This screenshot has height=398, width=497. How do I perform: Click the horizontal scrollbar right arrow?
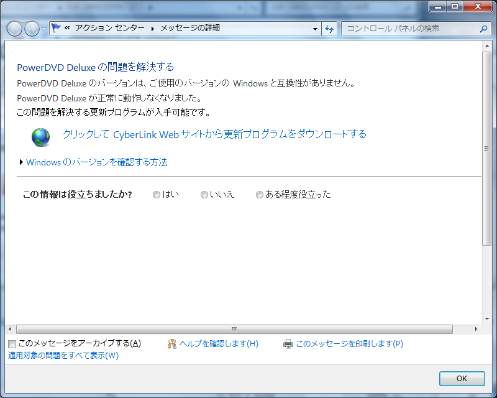pyautogui.click(x=476, y=329)
